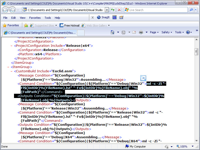Click the SnagIt capture button
The image size is (200, 150).
[103, 17]
